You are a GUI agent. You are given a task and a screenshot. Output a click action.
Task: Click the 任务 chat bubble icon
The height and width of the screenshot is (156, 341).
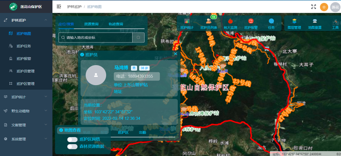pos(271,21)
